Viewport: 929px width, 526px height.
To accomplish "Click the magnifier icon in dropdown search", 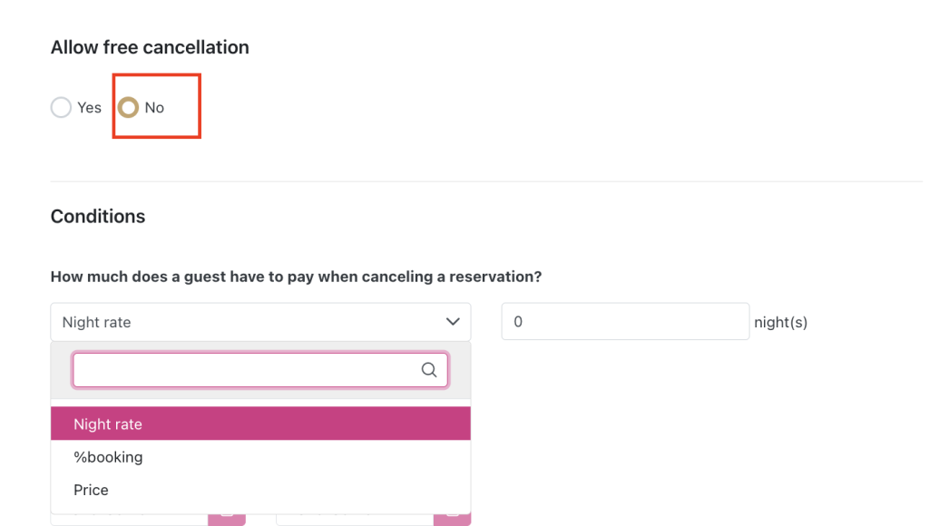I will 429,370.
